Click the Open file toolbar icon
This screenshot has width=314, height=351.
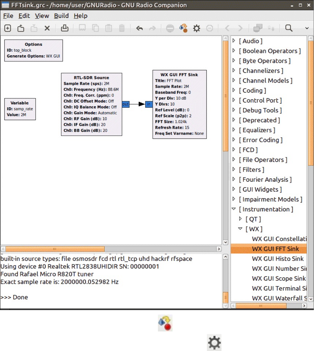pos(21,28)
